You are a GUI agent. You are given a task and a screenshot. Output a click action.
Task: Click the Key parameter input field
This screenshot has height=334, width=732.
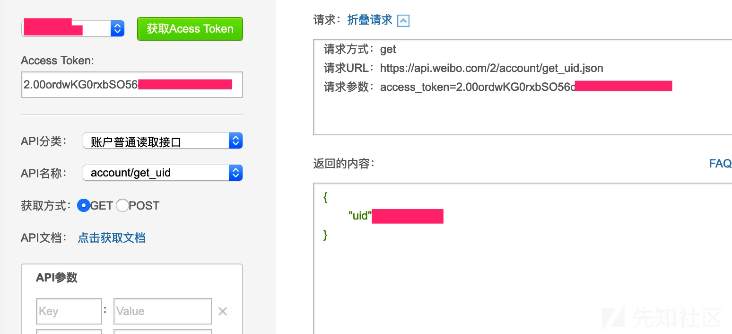pos(69,311)
